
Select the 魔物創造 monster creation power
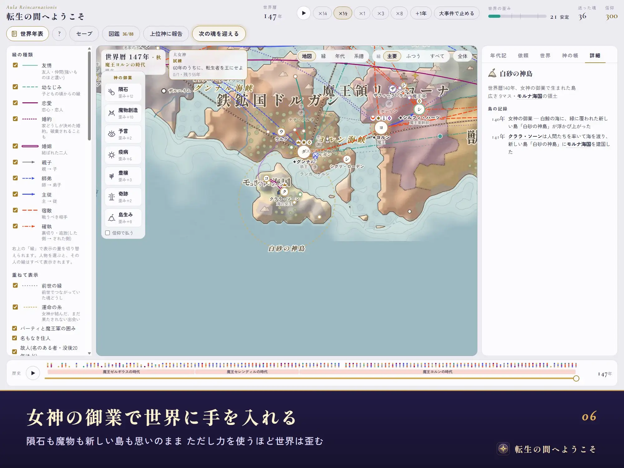click(x=123, y=113)
